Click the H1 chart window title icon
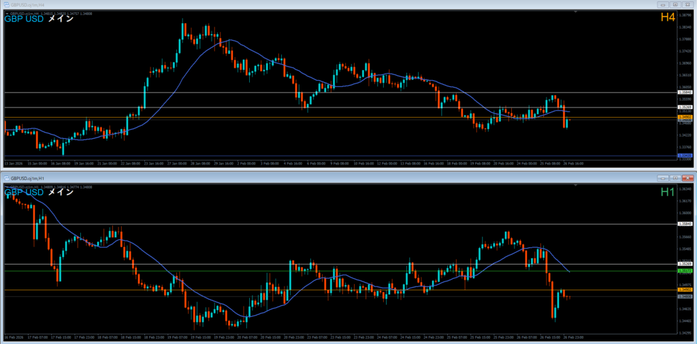The image size is (697, 344). click(x=5, y=177)
